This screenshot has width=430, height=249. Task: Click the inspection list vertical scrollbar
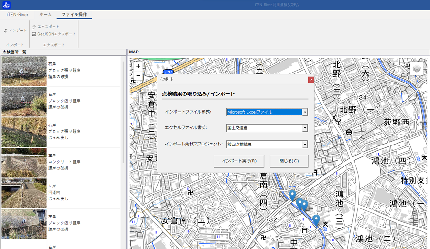pyautogui.click(x=123, y=113)
